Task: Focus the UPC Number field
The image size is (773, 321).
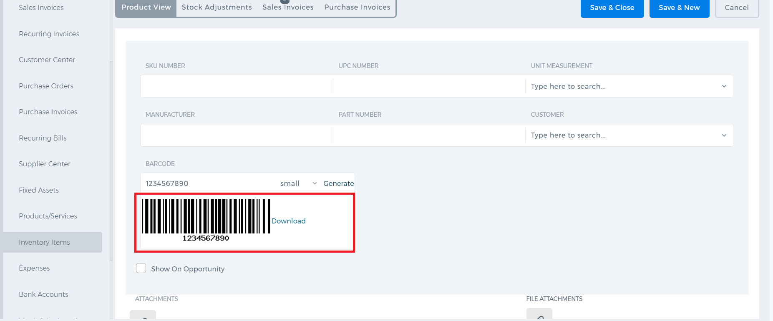Action: [x=429, y=86]
